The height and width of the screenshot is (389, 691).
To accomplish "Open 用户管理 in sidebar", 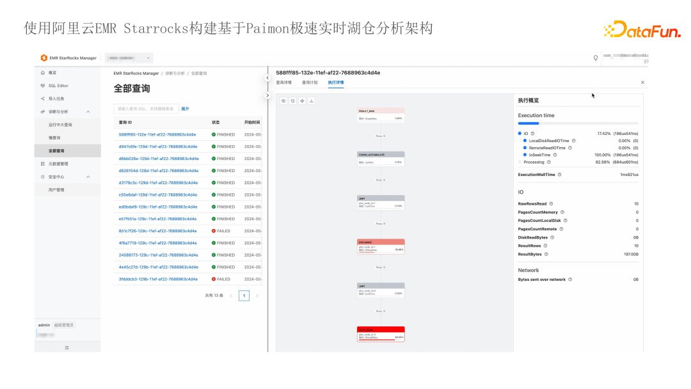I will coord(56,190).
